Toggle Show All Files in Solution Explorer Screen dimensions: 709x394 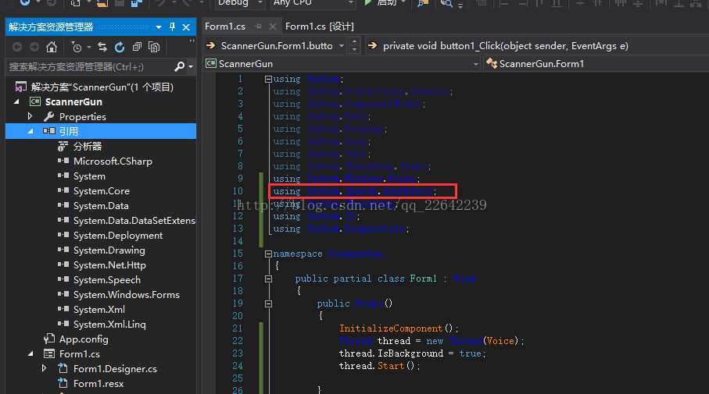coord(154,47)
